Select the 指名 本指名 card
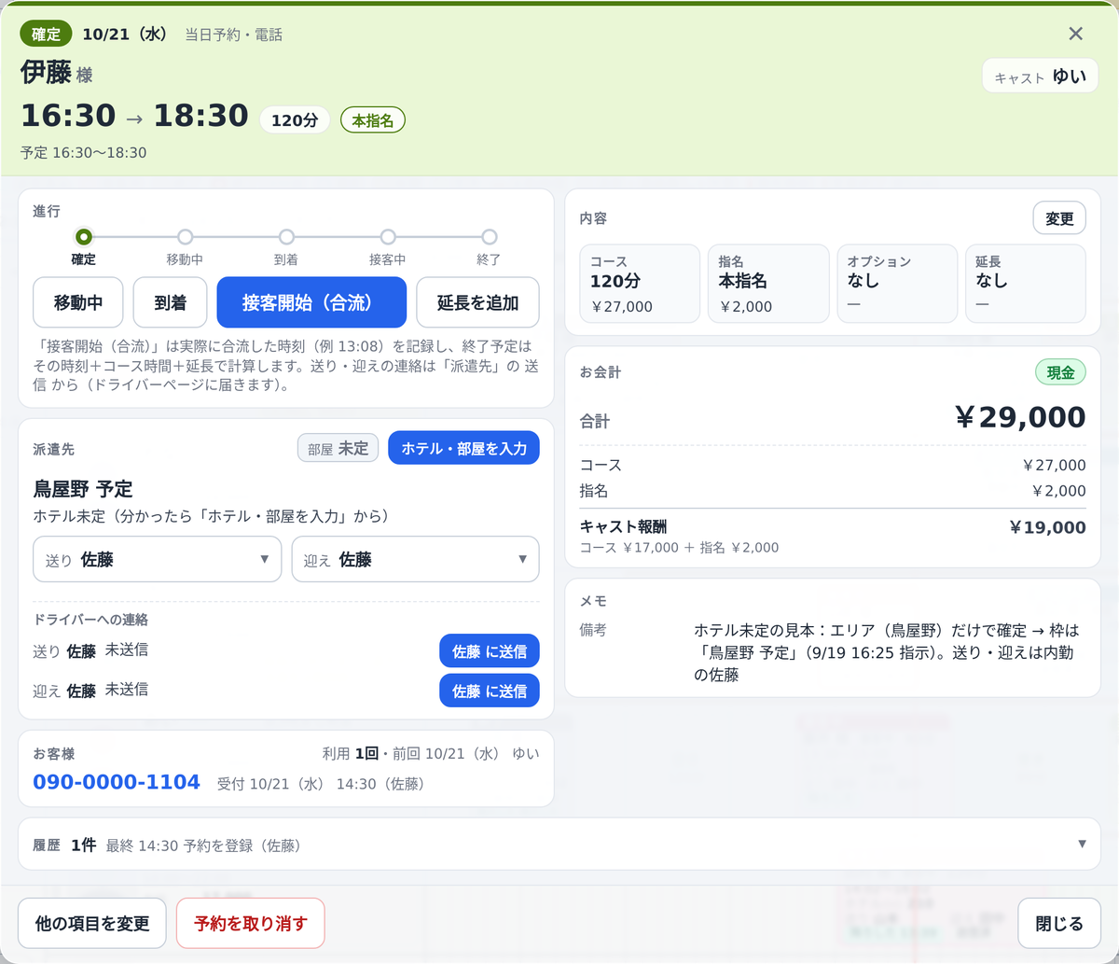This screenshot has width=1119, height=964. click(768, 284)
